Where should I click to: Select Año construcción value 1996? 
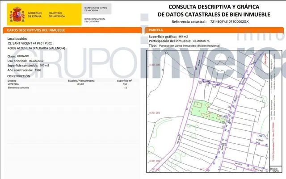tap(38, 70)
